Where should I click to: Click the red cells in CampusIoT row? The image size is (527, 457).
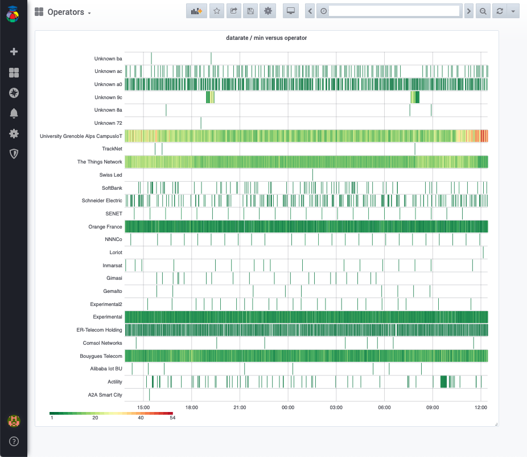point(484,136)
